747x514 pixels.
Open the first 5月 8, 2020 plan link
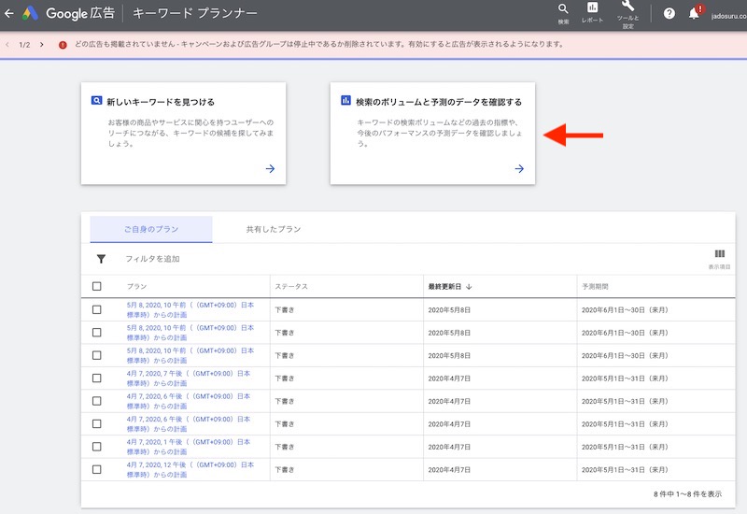point(190,309)
